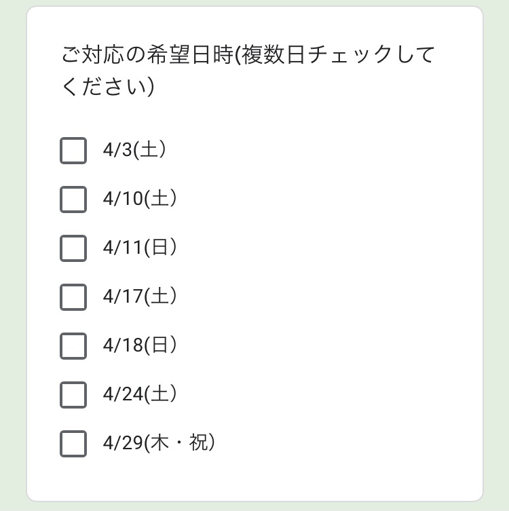Select the 4/11(日) checkbox
Screen dimensions: 509x511
(x=73, y=248)
